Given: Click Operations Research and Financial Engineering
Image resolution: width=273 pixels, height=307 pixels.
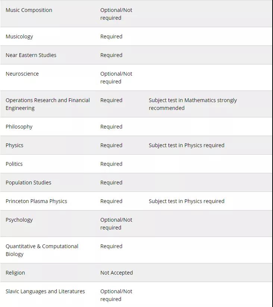Looking at the screenshot, I should point(48,104).
